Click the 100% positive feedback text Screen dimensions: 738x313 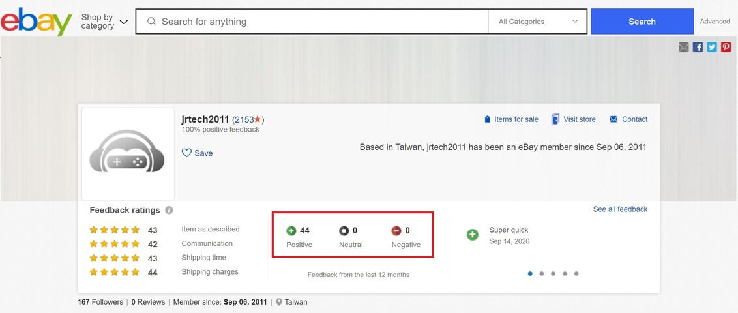point(220,129)
